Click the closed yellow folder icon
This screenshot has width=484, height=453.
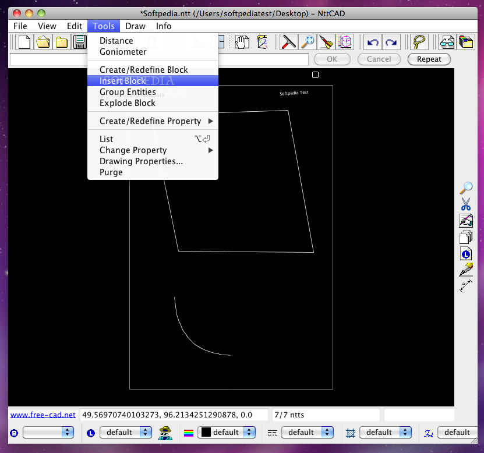pyautogui.click(x=61, y=42)
